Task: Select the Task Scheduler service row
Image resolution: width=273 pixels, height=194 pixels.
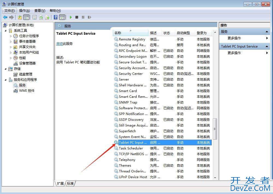Action: 163,148
